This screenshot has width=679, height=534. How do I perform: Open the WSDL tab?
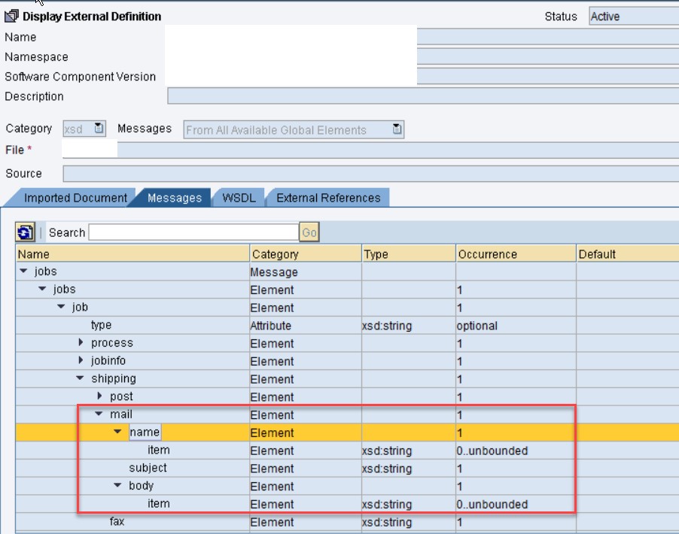click(x=239, y=198)
